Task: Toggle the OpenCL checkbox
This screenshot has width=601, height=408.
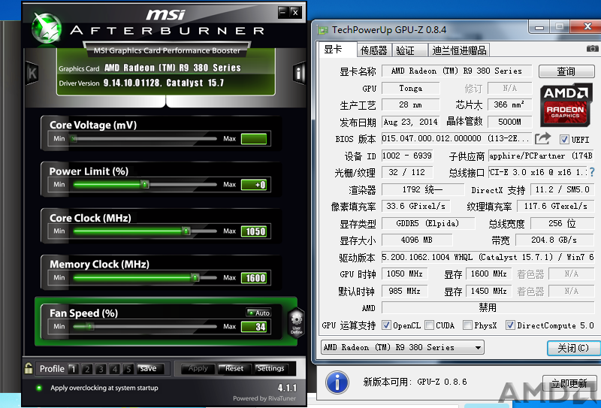Action: (x=386, y=325)
